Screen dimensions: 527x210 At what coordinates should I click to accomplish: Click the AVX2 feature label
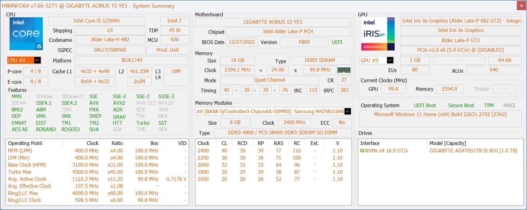(x=119, y=103)
